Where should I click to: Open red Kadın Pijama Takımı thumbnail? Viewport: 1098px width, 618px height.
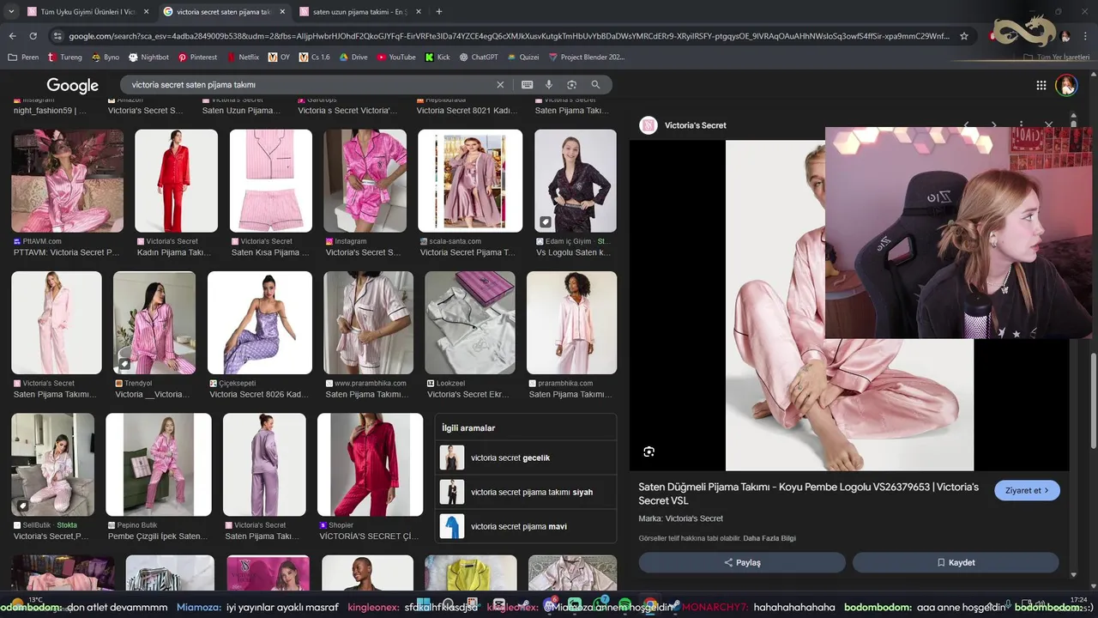177,181
